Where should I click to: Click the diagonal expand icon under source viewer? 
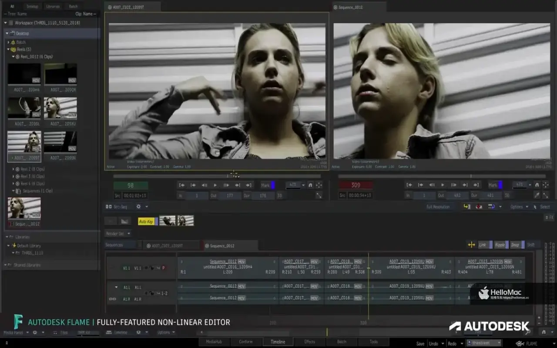[319, 196]
